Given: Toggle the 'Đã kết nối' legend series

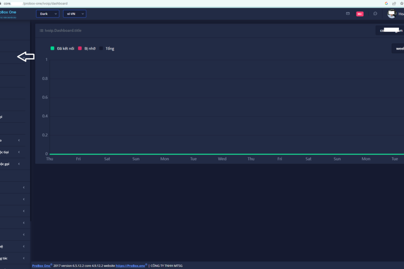Looking at the screenshot, I should [62, 48].
